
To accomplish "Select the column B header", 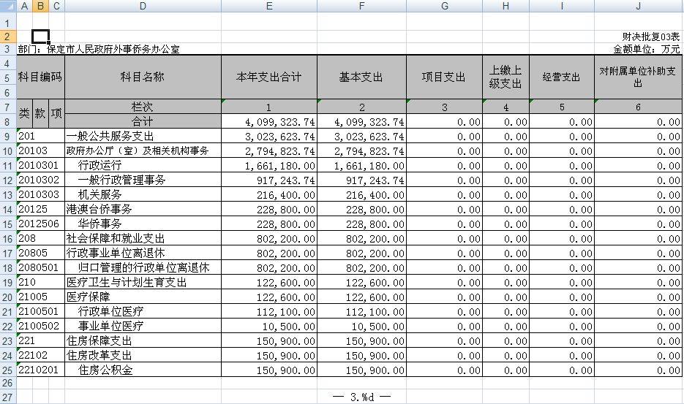I will pos(40,6).
